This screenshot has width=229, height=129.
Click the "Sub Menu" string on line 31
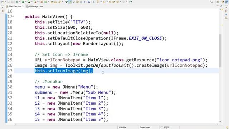[98, 92]
